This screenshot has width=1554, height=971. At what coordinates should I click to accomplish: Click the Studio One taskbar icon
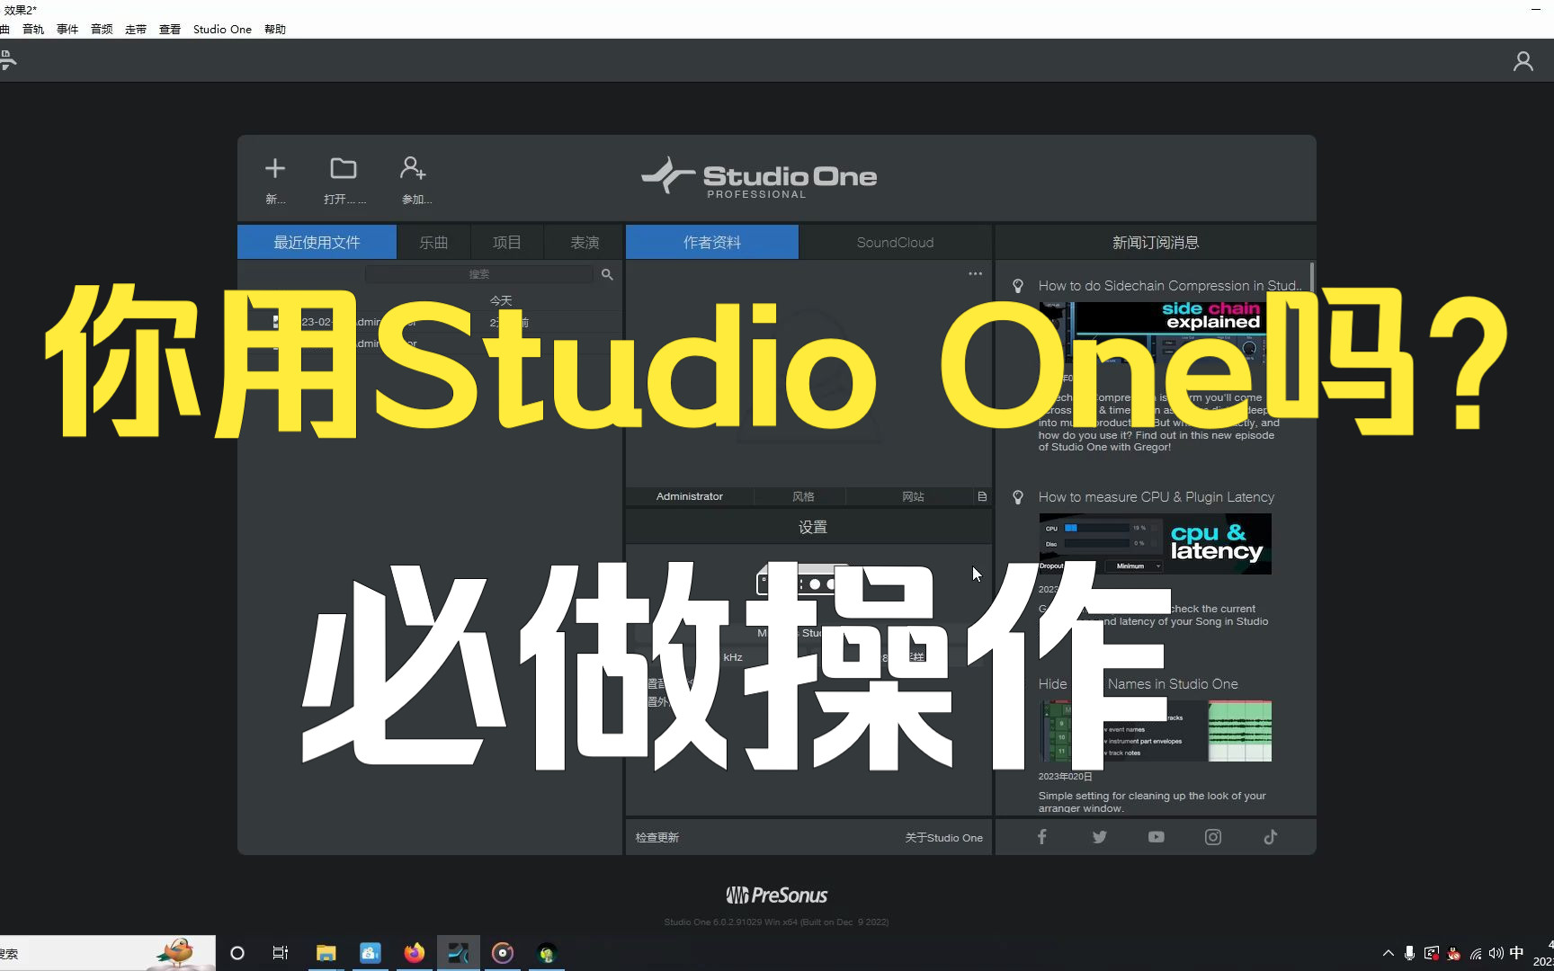(458, 953)
